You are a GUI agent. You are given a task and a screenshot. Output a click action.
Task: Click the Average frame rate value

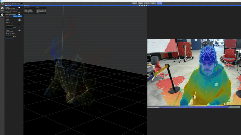pos(38,13)
